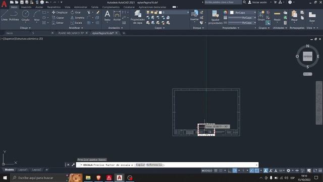
Task: Toggle polar tracking in status bar
Action: pos(235,170)
